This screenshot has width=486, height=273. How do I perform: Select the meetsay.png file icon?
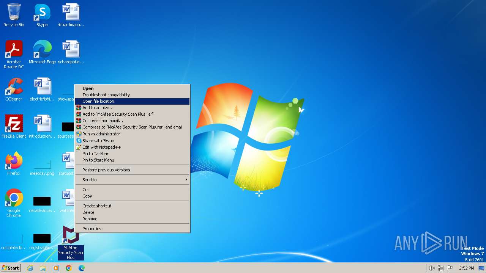pyautogui.click(x=42, y=167)
